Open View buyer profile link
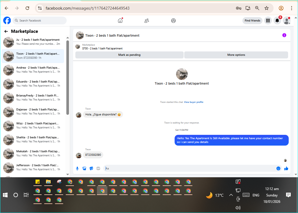 pos(194,102)
